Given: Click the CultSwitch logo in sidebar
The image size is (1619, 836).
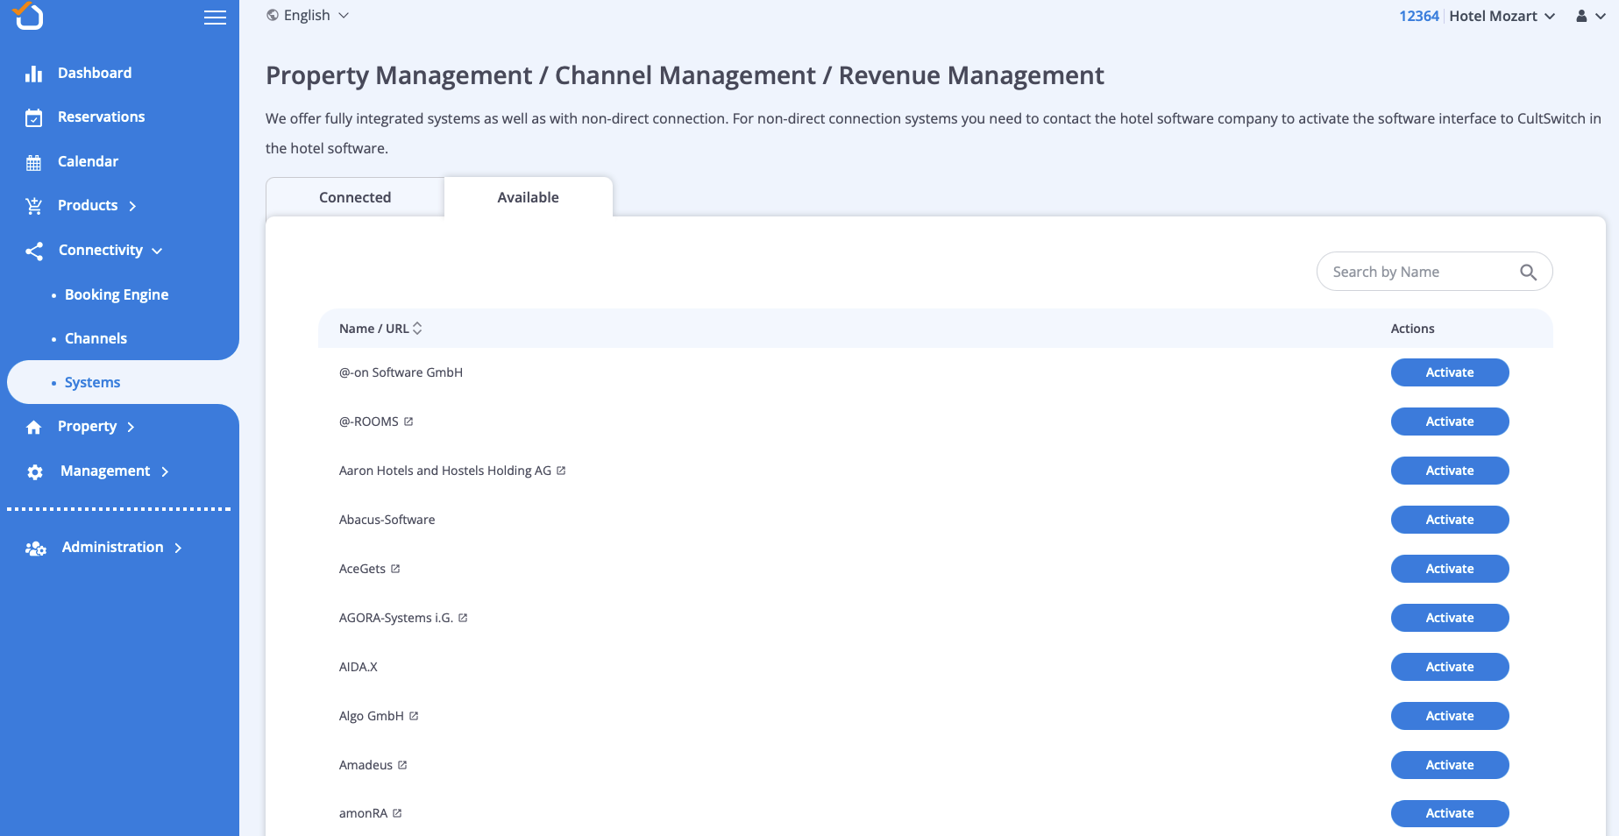Looking at the screenshot, I should (28, 16).
